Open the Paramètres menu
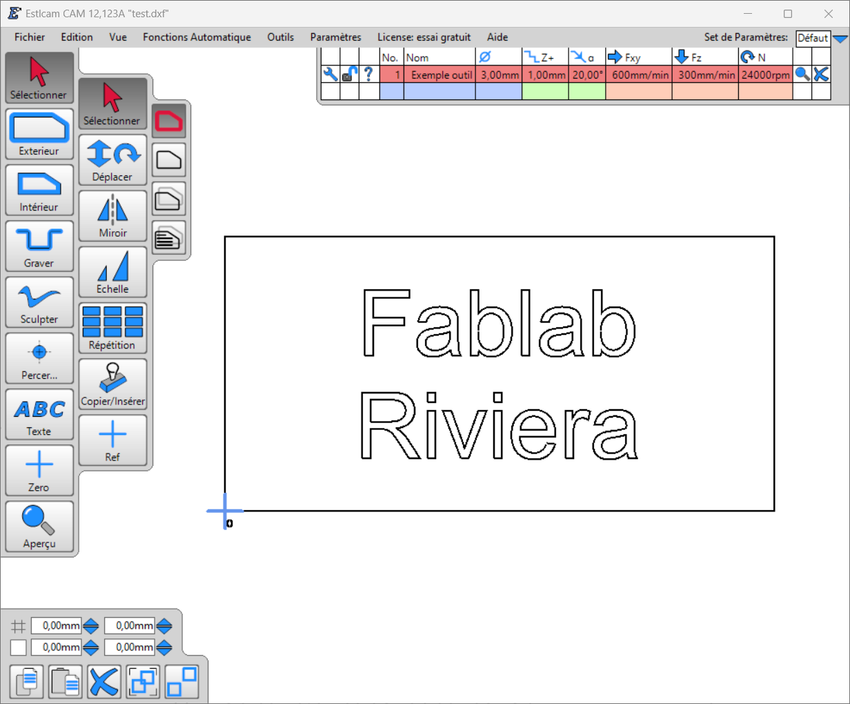Screen dimensions: 850x704 335,37
